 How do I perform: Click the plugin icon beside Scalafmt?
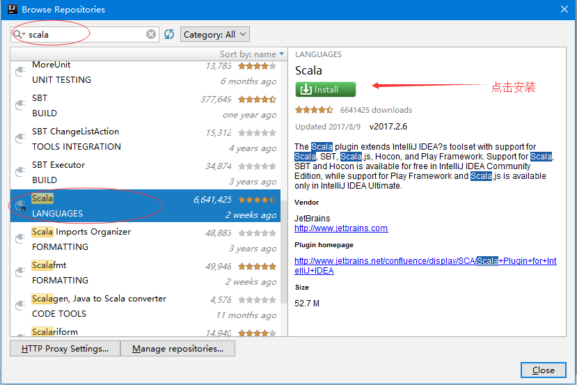coord(20,273)
